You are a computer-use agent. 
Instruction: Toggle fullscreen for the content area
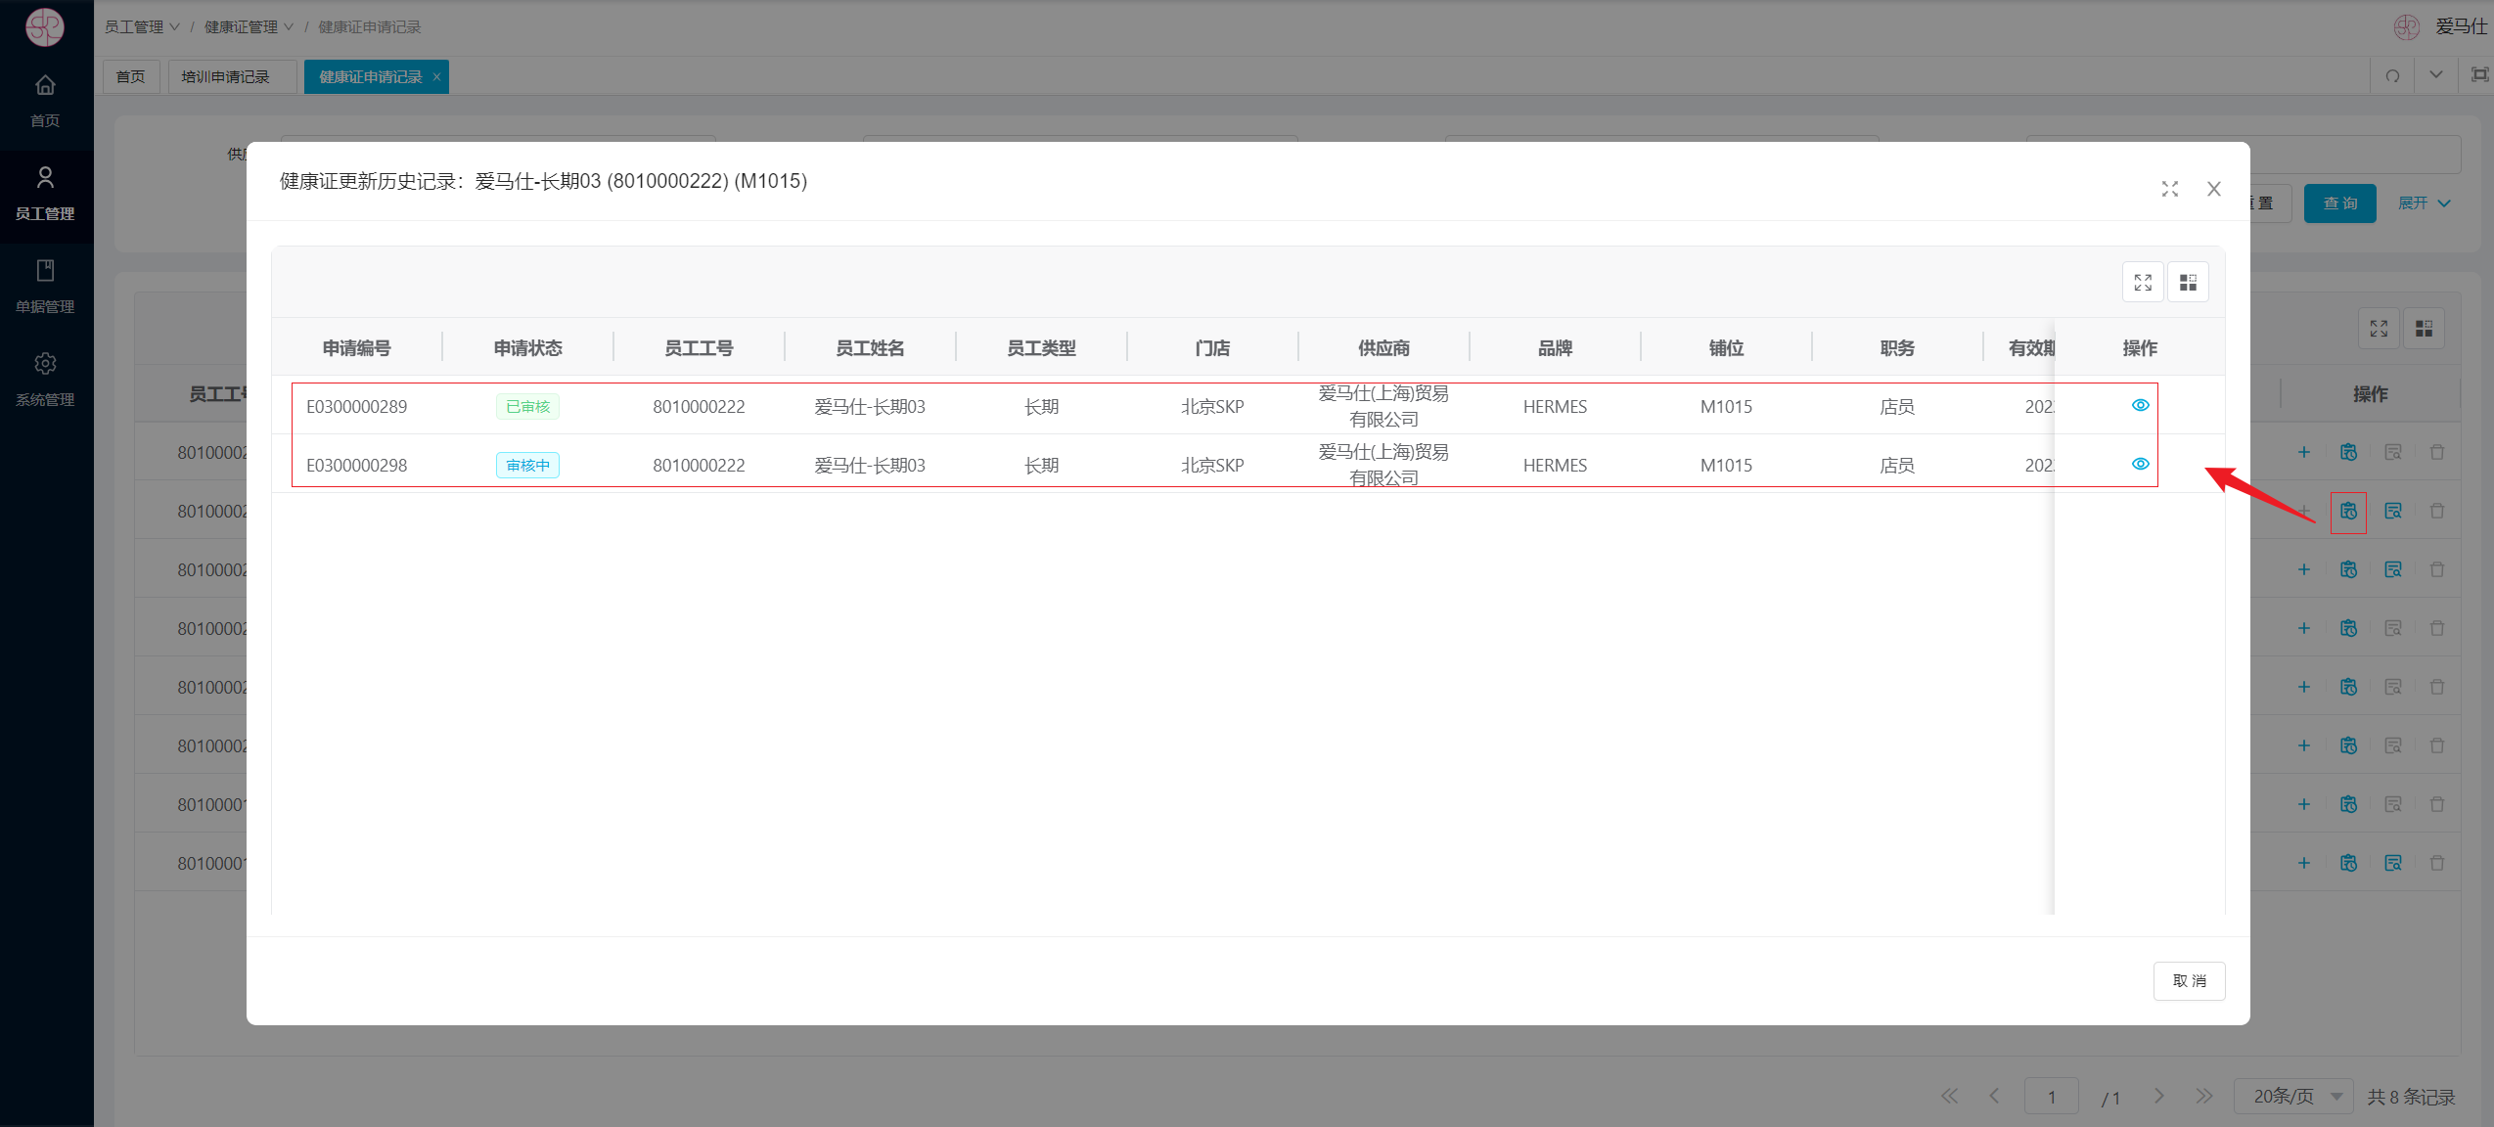(x=2479, y=75)
